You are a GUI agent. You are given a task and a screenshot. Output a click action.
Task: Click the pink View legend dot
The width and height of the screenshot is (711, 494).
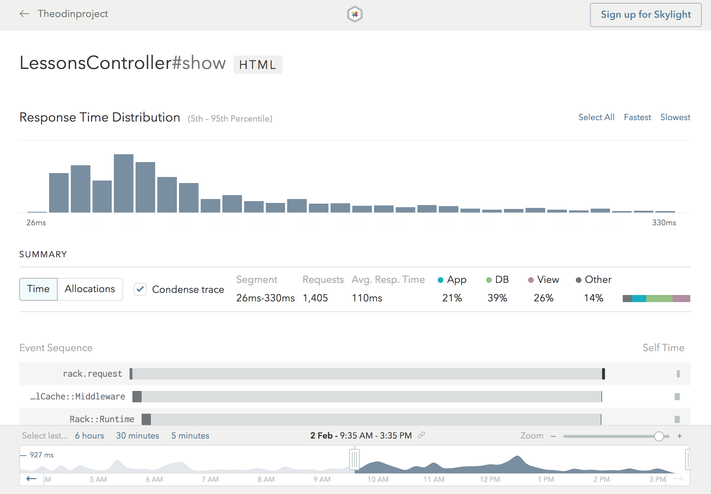coord(531,280)
